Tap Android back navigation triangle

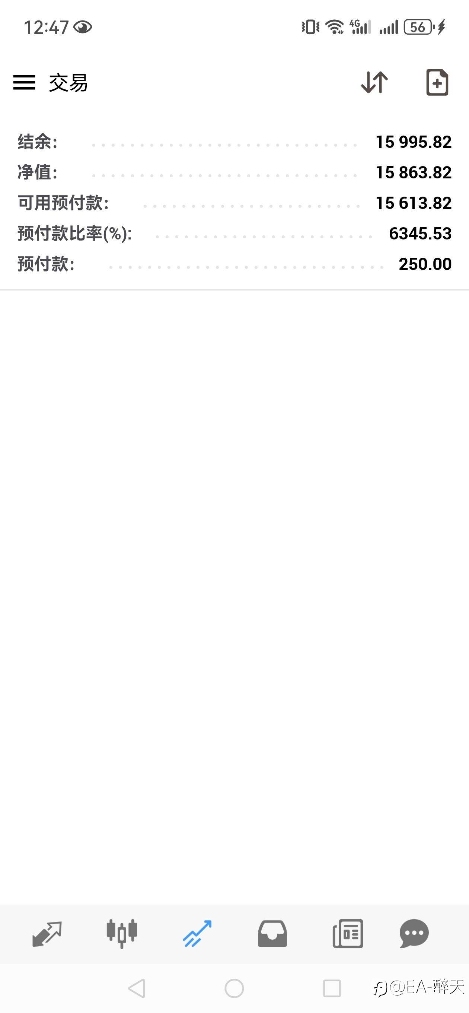[x=137, y=988]
